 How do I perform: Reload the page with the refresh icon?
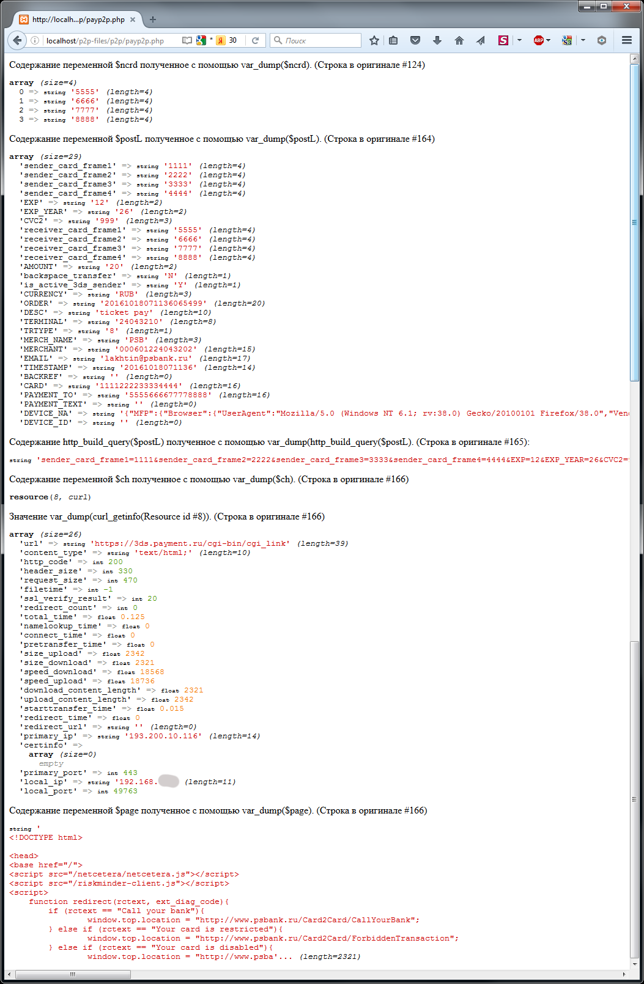coord(255,40)
